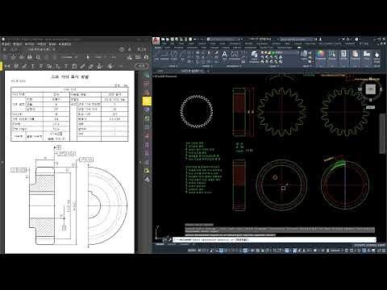Expand the Modify panel dropdown
Viewport: 387px width, 290px height.
(x=207, y=66)
